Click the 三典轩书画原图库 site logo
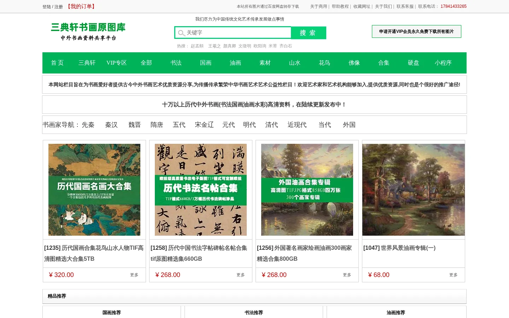Image resolution: width=509 pixels, height=318 pixels. tap(88, 32)
